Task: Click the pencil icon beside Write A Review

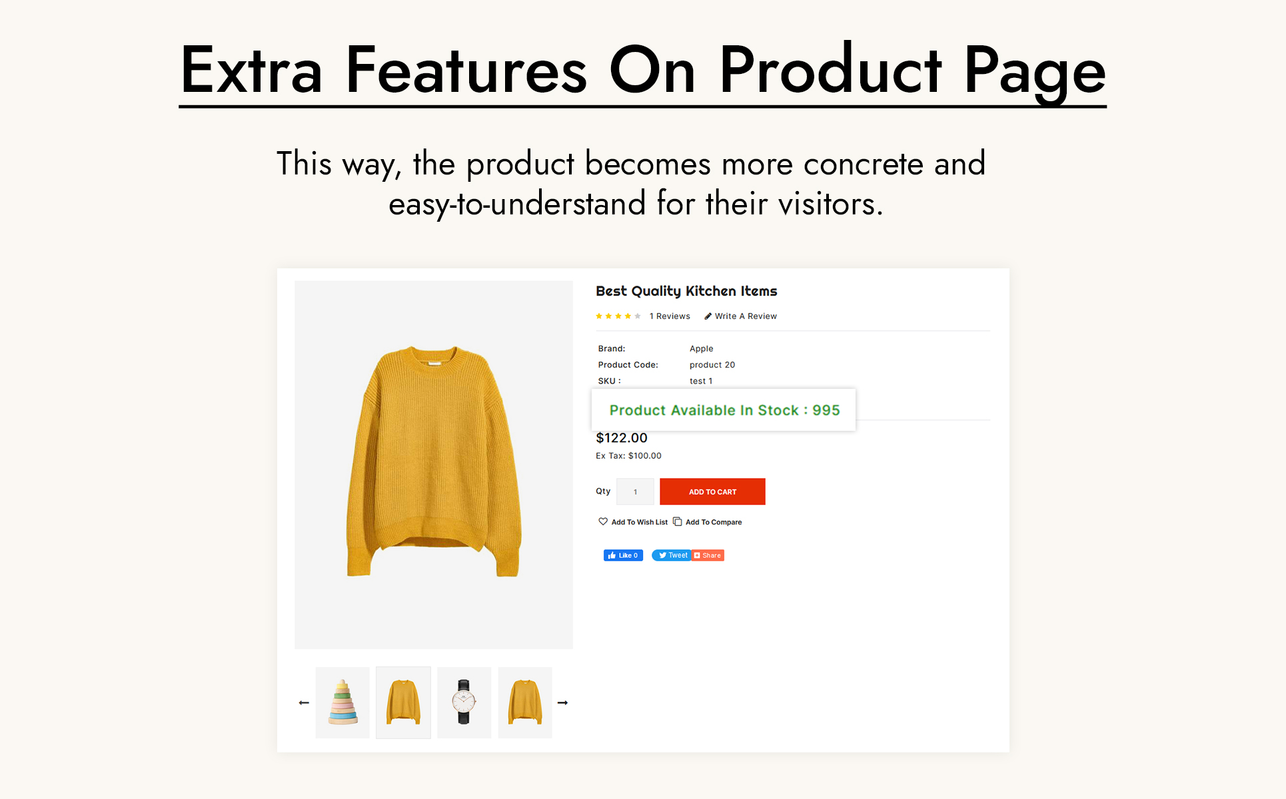Action: (708, 316)
